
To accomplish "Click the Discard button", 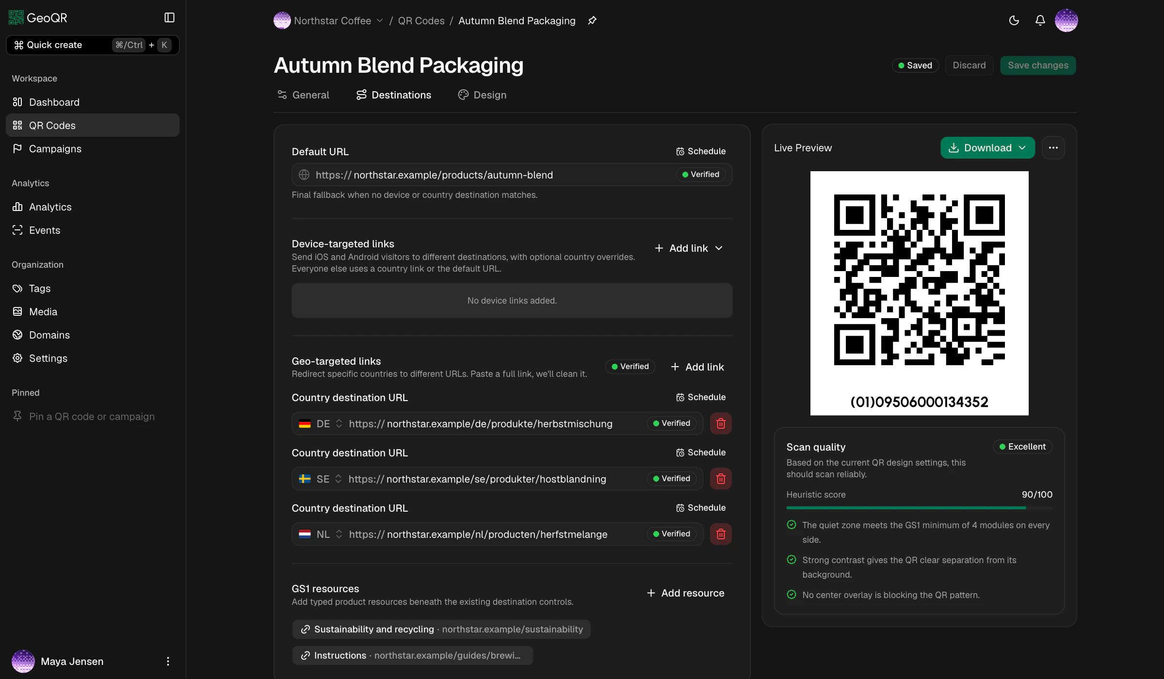I will (x=969, y=65).
